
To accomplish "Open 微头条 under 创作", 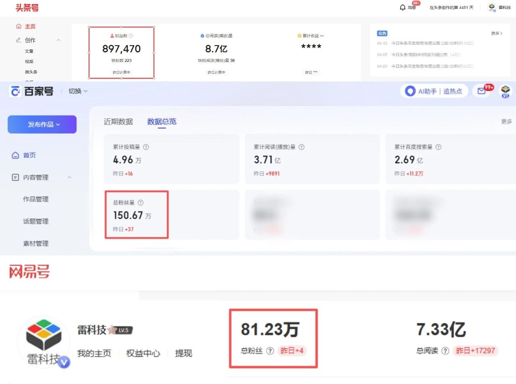I will 31,72.
